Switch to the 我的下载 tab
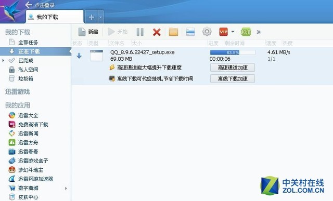The height and width of the screenshot is (201, 333). click(55, 17)
